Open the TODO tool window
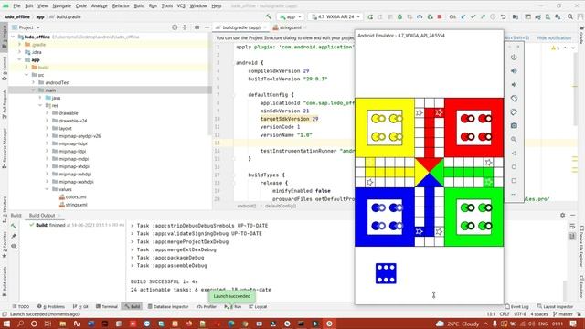Viewport: 585px width, 329px height. (20, 307)
